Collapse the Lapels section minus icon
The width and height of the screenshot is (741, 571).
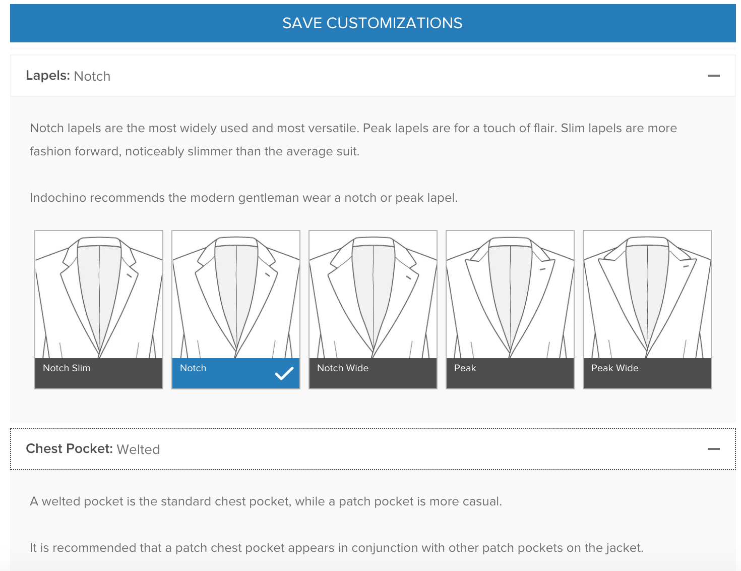point(713,76)
